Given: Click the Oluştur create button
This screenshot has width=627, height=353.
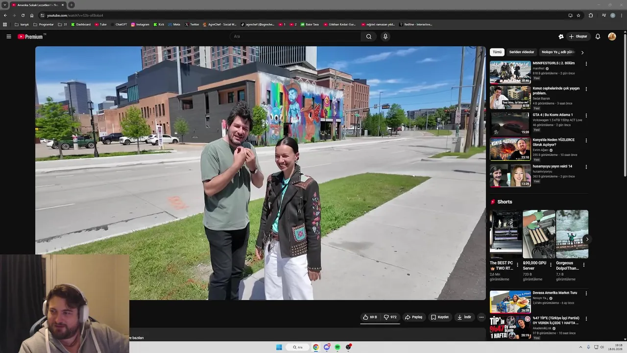Looking at the screenshot, I should 578,36.
